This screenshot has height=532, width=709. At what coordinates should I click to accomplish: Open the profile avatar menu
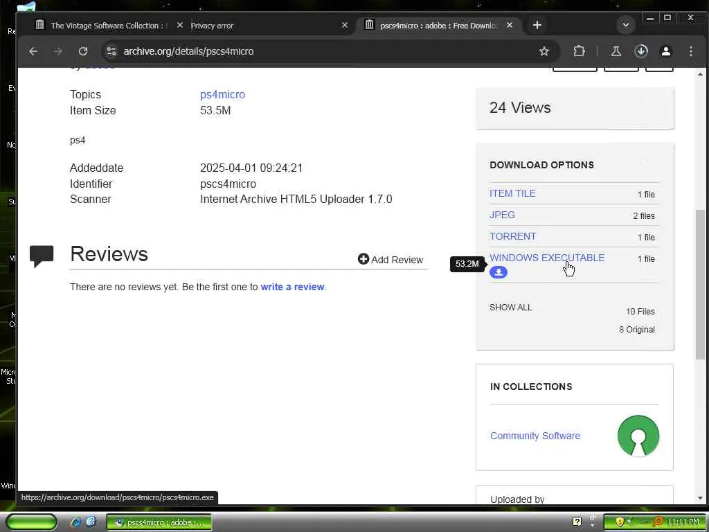click(666, 51)
